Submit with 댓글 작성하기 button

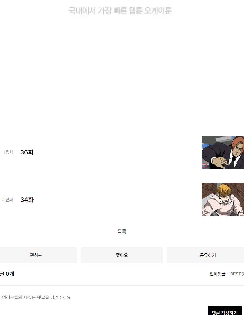225,311
